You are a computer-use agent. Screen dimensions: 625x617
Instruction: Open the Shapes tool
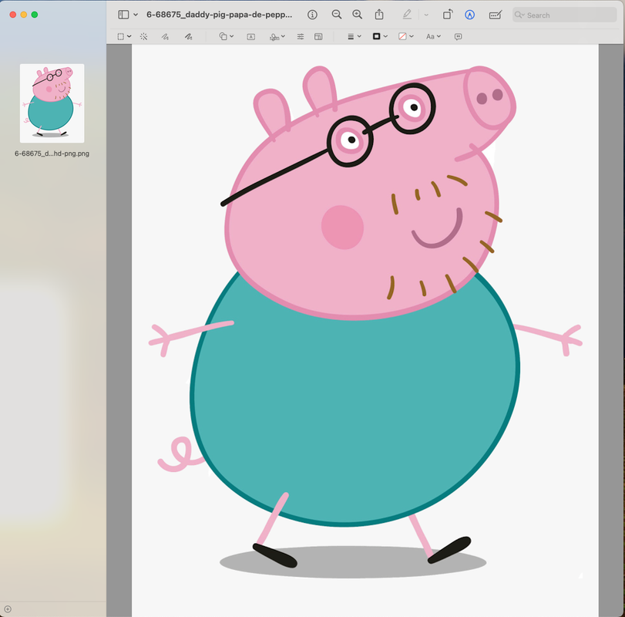[223, 37]
